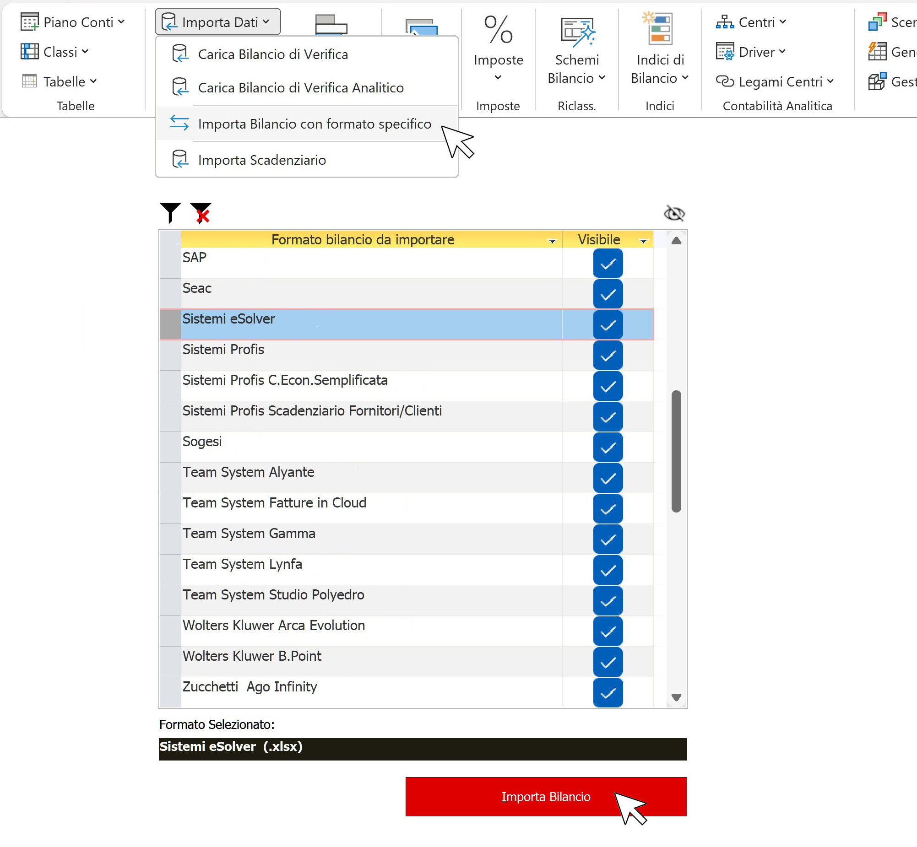Select Sistemi Profis Scadenziario Fornitori/Clienti row
Image resolution: width=917 pixels, height=847 pixels.
point(407,416)
